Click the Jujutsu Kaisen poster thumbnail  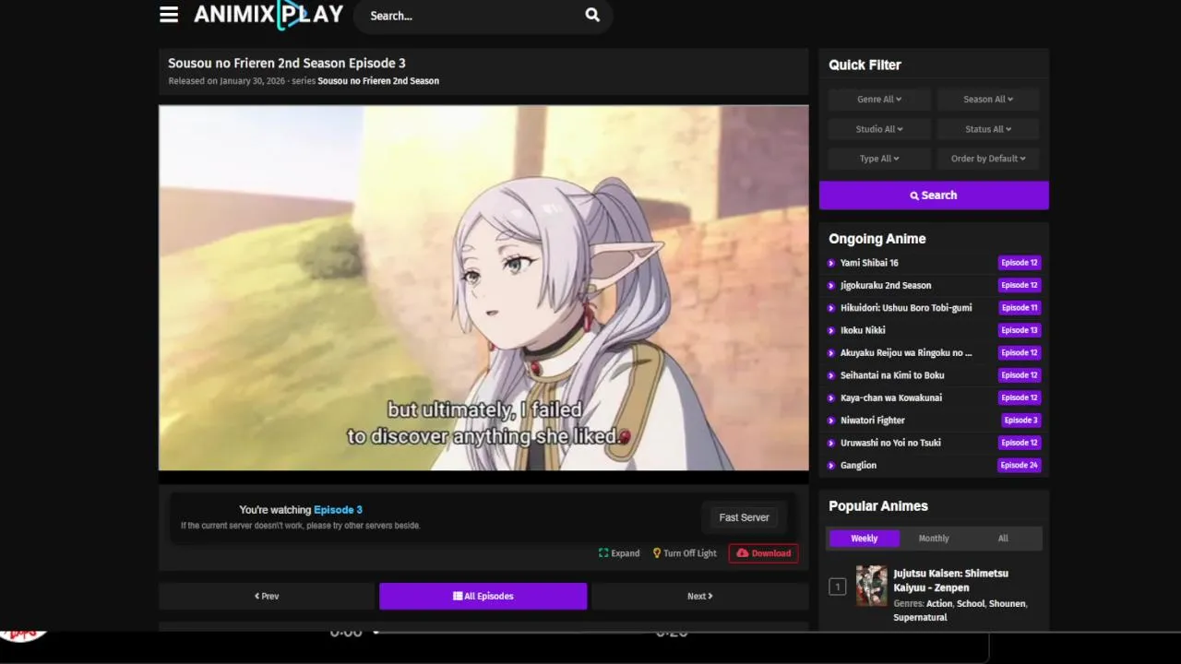click(x=871, y=586)
